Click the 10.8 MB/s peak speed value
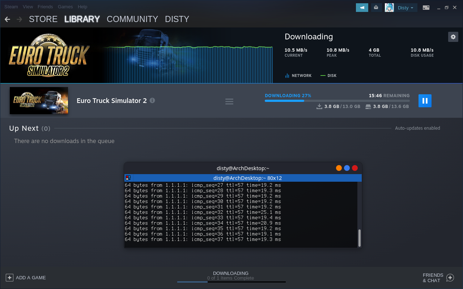Screen dimensions: 463x289 tap(338, 50)
